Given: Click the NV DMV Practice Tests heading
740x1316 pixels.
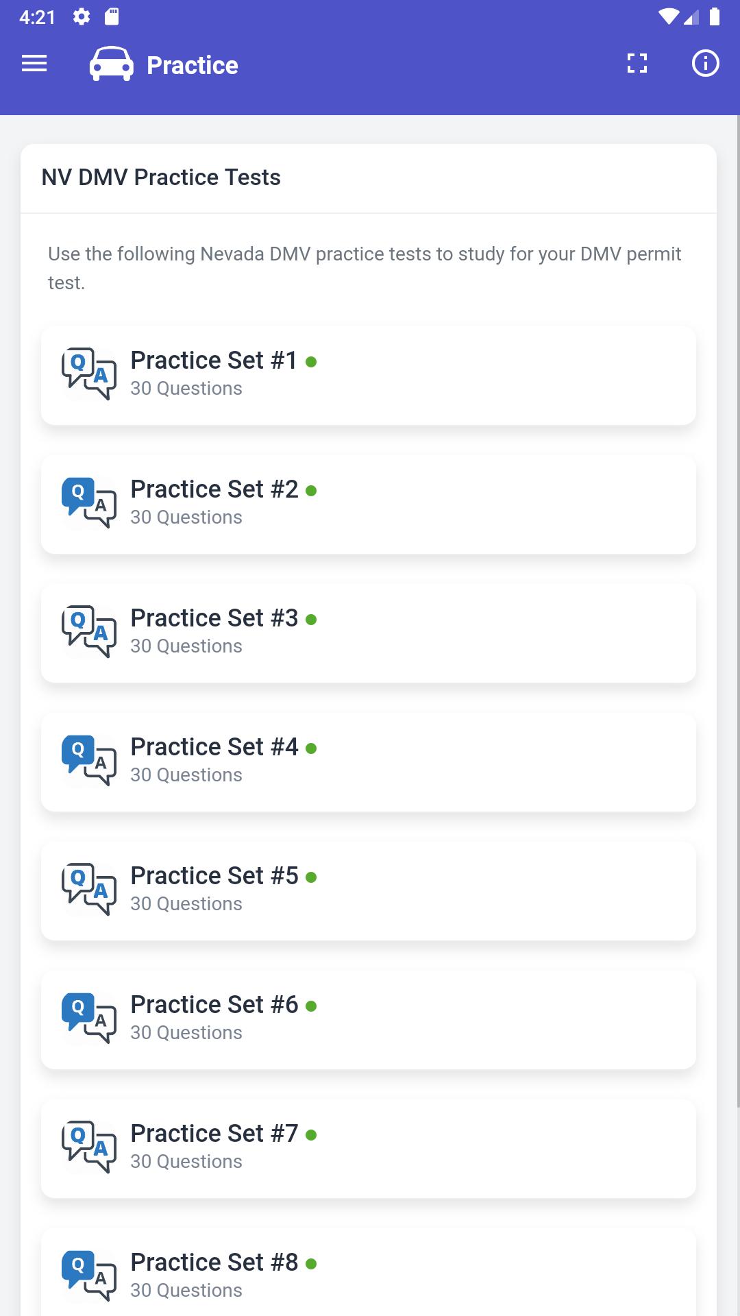Looking at the screenshot, I should tap(161, 178).
